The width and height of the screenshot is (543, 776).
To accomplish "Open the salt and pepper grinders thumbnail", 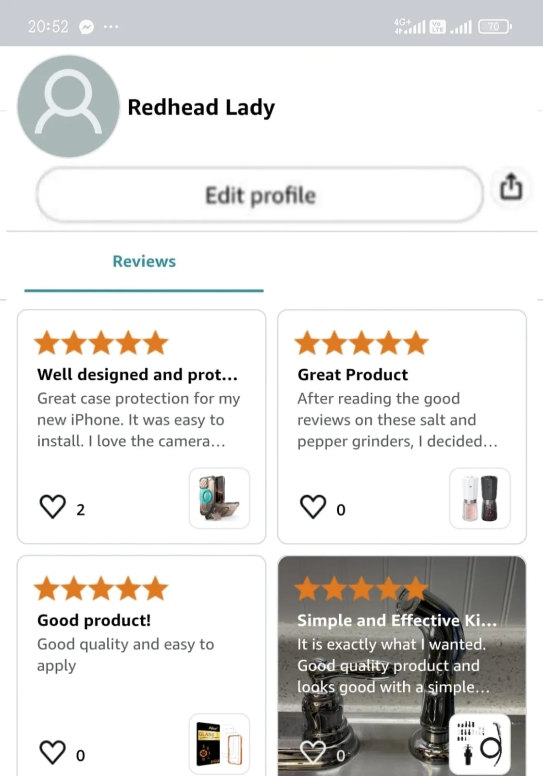I will [x=480, y=498].
